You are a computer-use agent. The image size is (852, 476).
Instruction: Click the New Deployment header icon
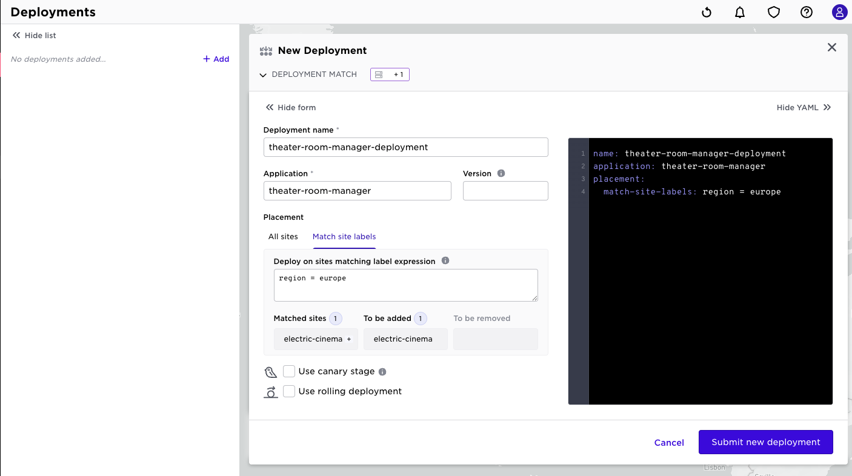[265, 50]
